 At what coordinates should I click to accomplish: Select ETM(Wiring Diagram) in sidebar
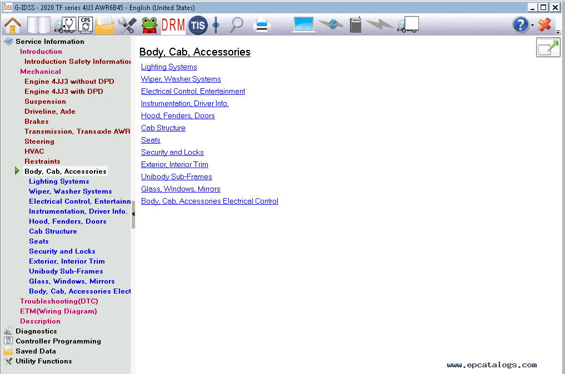(x=58, y=311)
